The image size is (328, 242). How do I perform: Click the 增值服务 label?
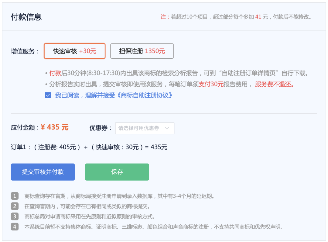coord(25,51)
